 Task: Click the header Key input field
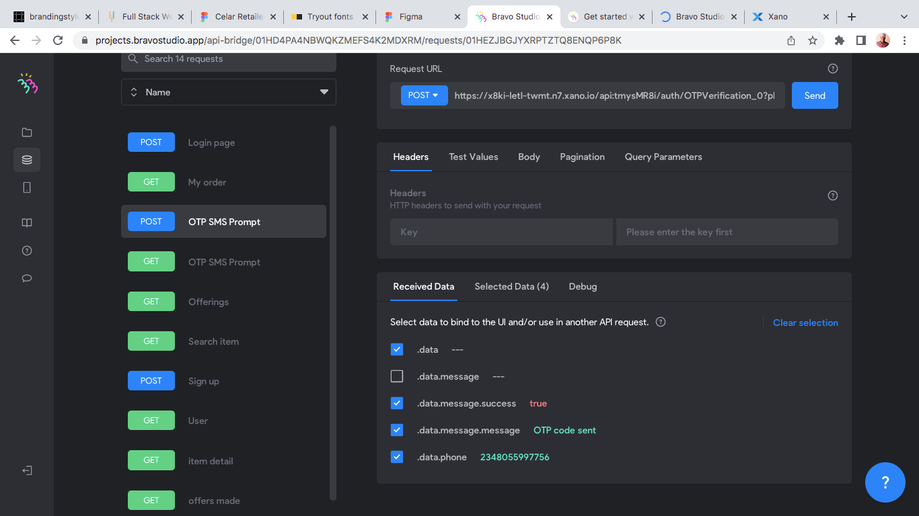click(x=502, y=232)
